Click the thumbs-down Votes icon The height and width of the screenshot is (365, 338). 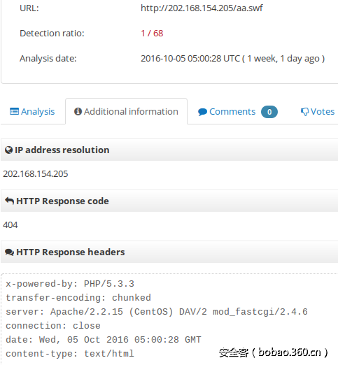pos(304,112)
